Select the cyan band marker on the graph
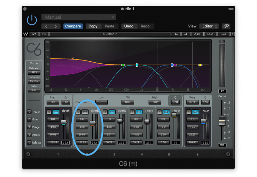257x177 pixels. tap(137, 65)
